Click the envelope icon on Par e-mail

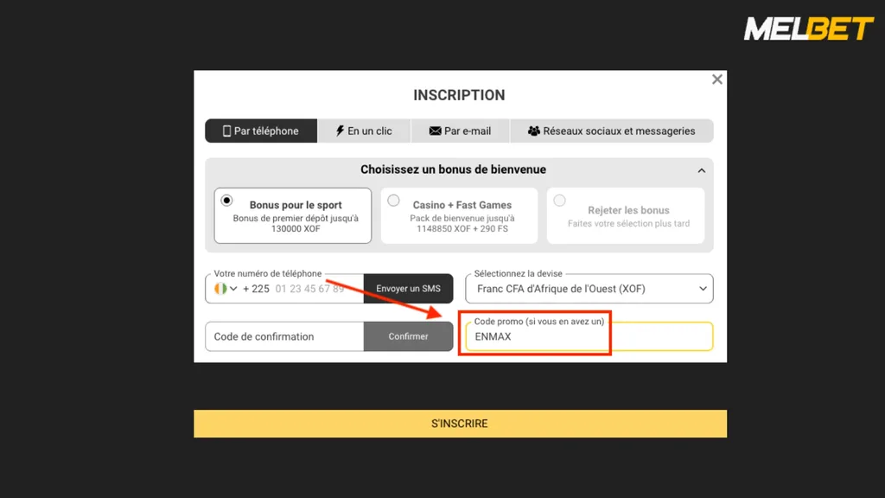436,131
